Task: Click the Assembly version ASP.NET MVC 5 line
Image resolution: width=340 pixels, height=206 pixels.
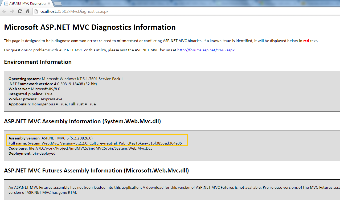Action: [x=51, y=138]
